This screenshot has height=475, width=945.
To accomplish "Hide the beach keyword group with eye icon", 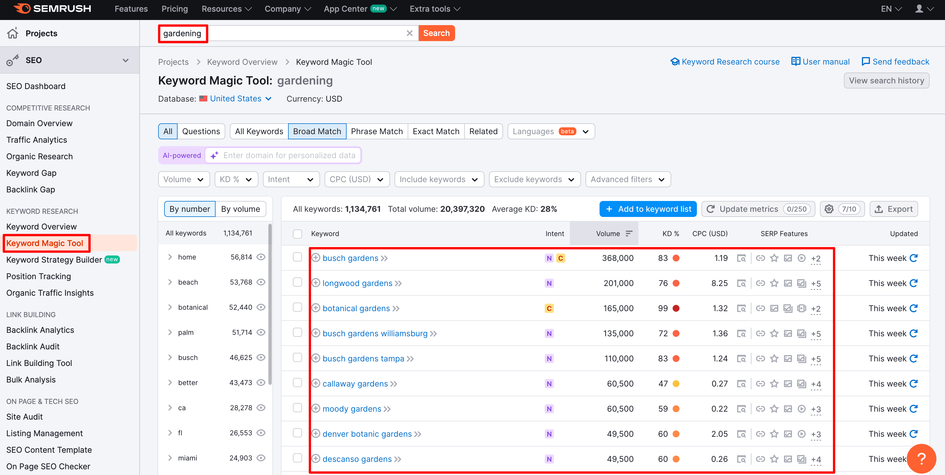I will tap(261, 282).
